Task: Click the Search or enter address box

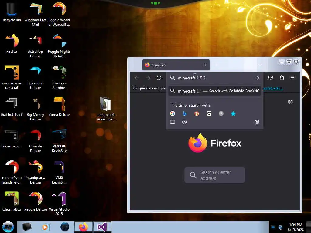Action: 215,175
